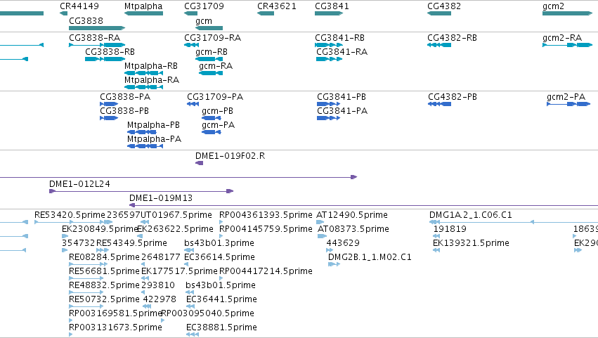This screenshot has height=338, width=598.
Task: Select transcript CG3838-RB
Action: pyautogui.click(x=110, y=52)
